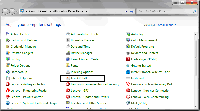The width and height of the screenshot is (200, 111).
Task: Expand arrow after All Control Panel Items
Action: pyautogui.click(x=86, y=11)
